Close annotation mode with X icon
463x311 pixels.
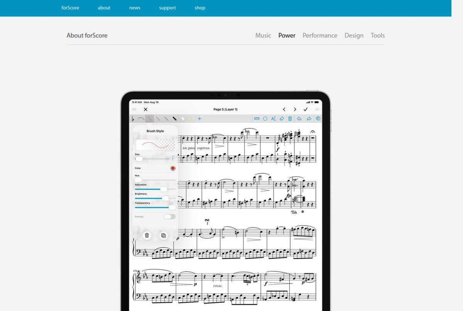pyautogui.click(x=145, y=110)
